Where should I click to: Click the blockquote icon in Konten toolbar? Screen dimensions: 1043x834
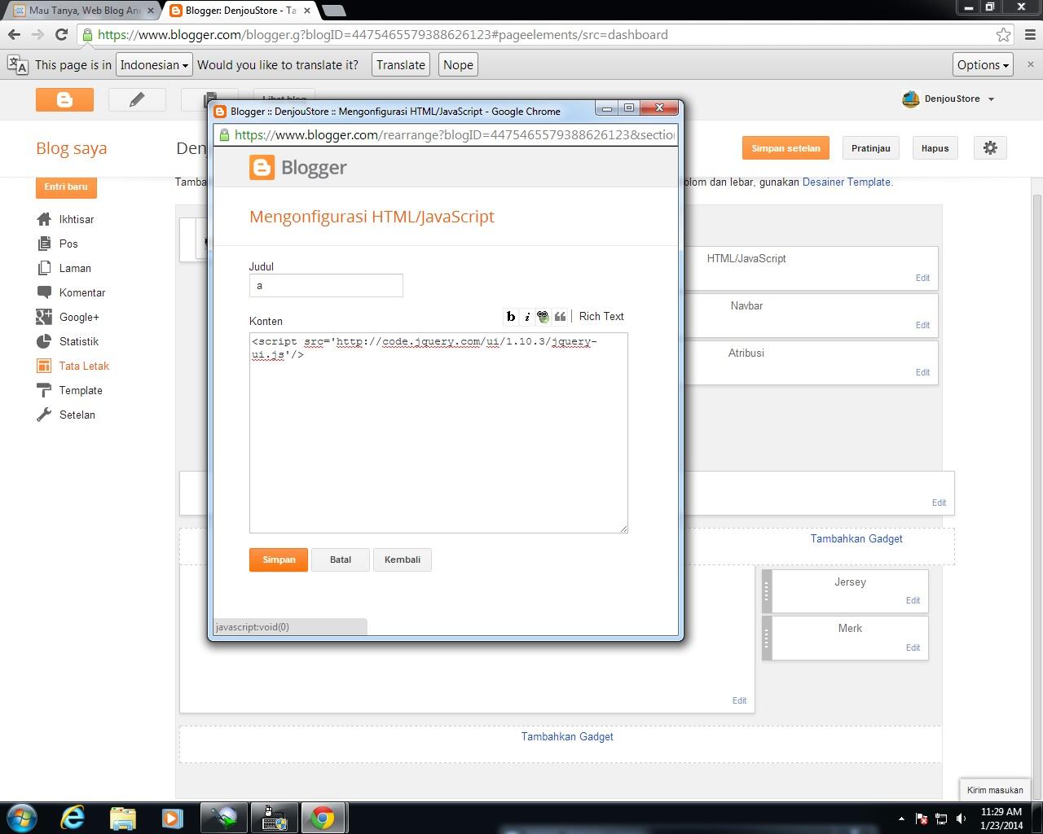(x=560, y=317)
